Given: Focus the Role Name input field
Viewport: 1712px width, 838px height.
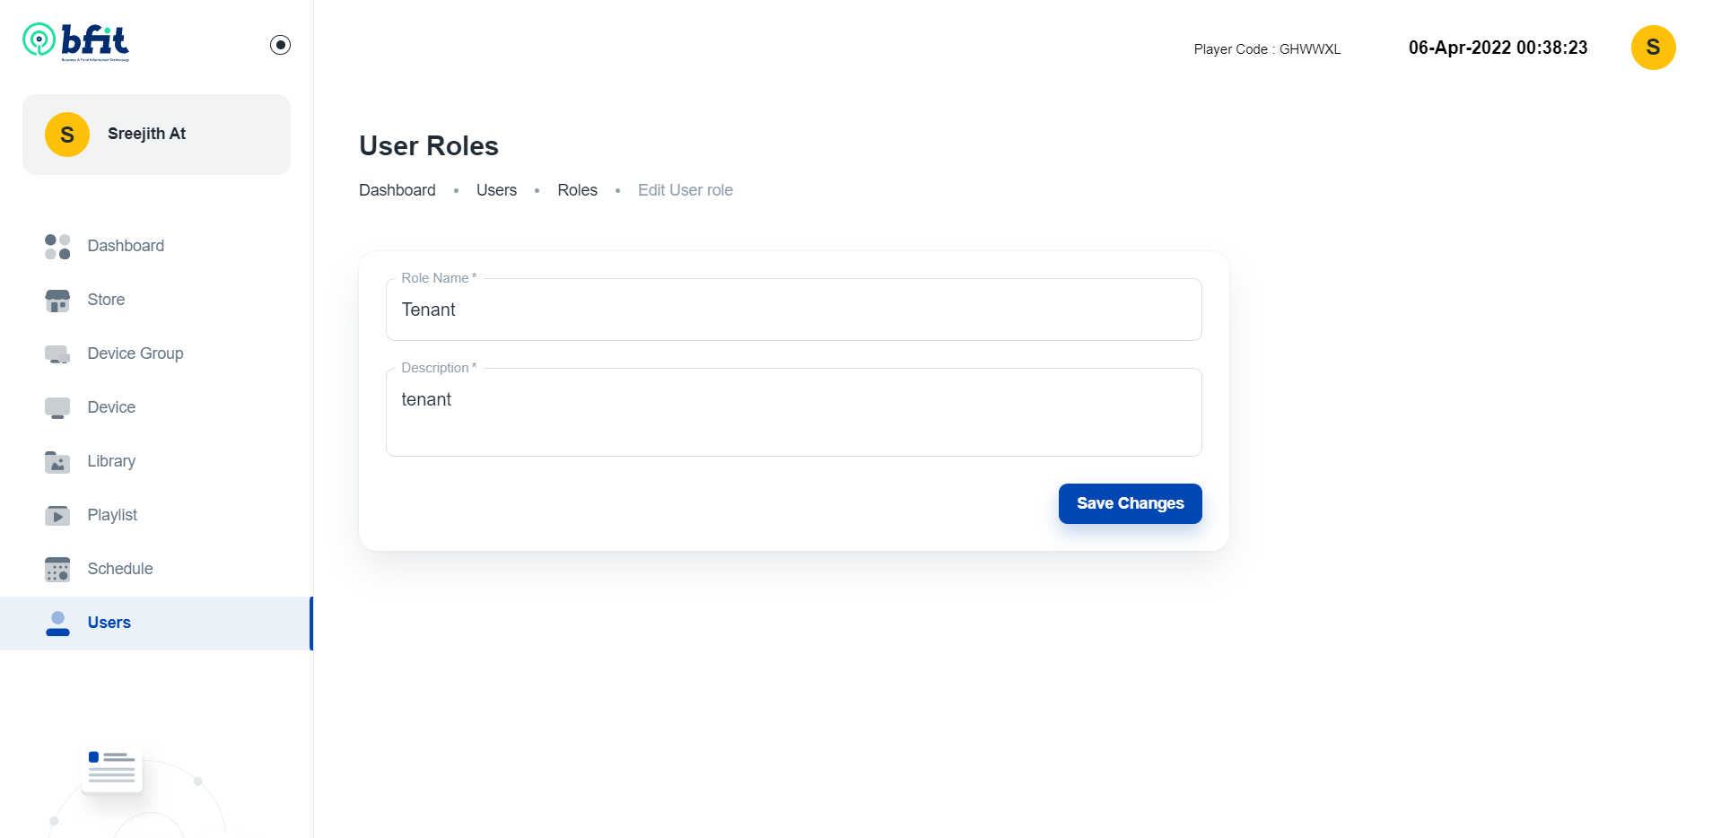Looking at the screenshot, I should point(794,310).
